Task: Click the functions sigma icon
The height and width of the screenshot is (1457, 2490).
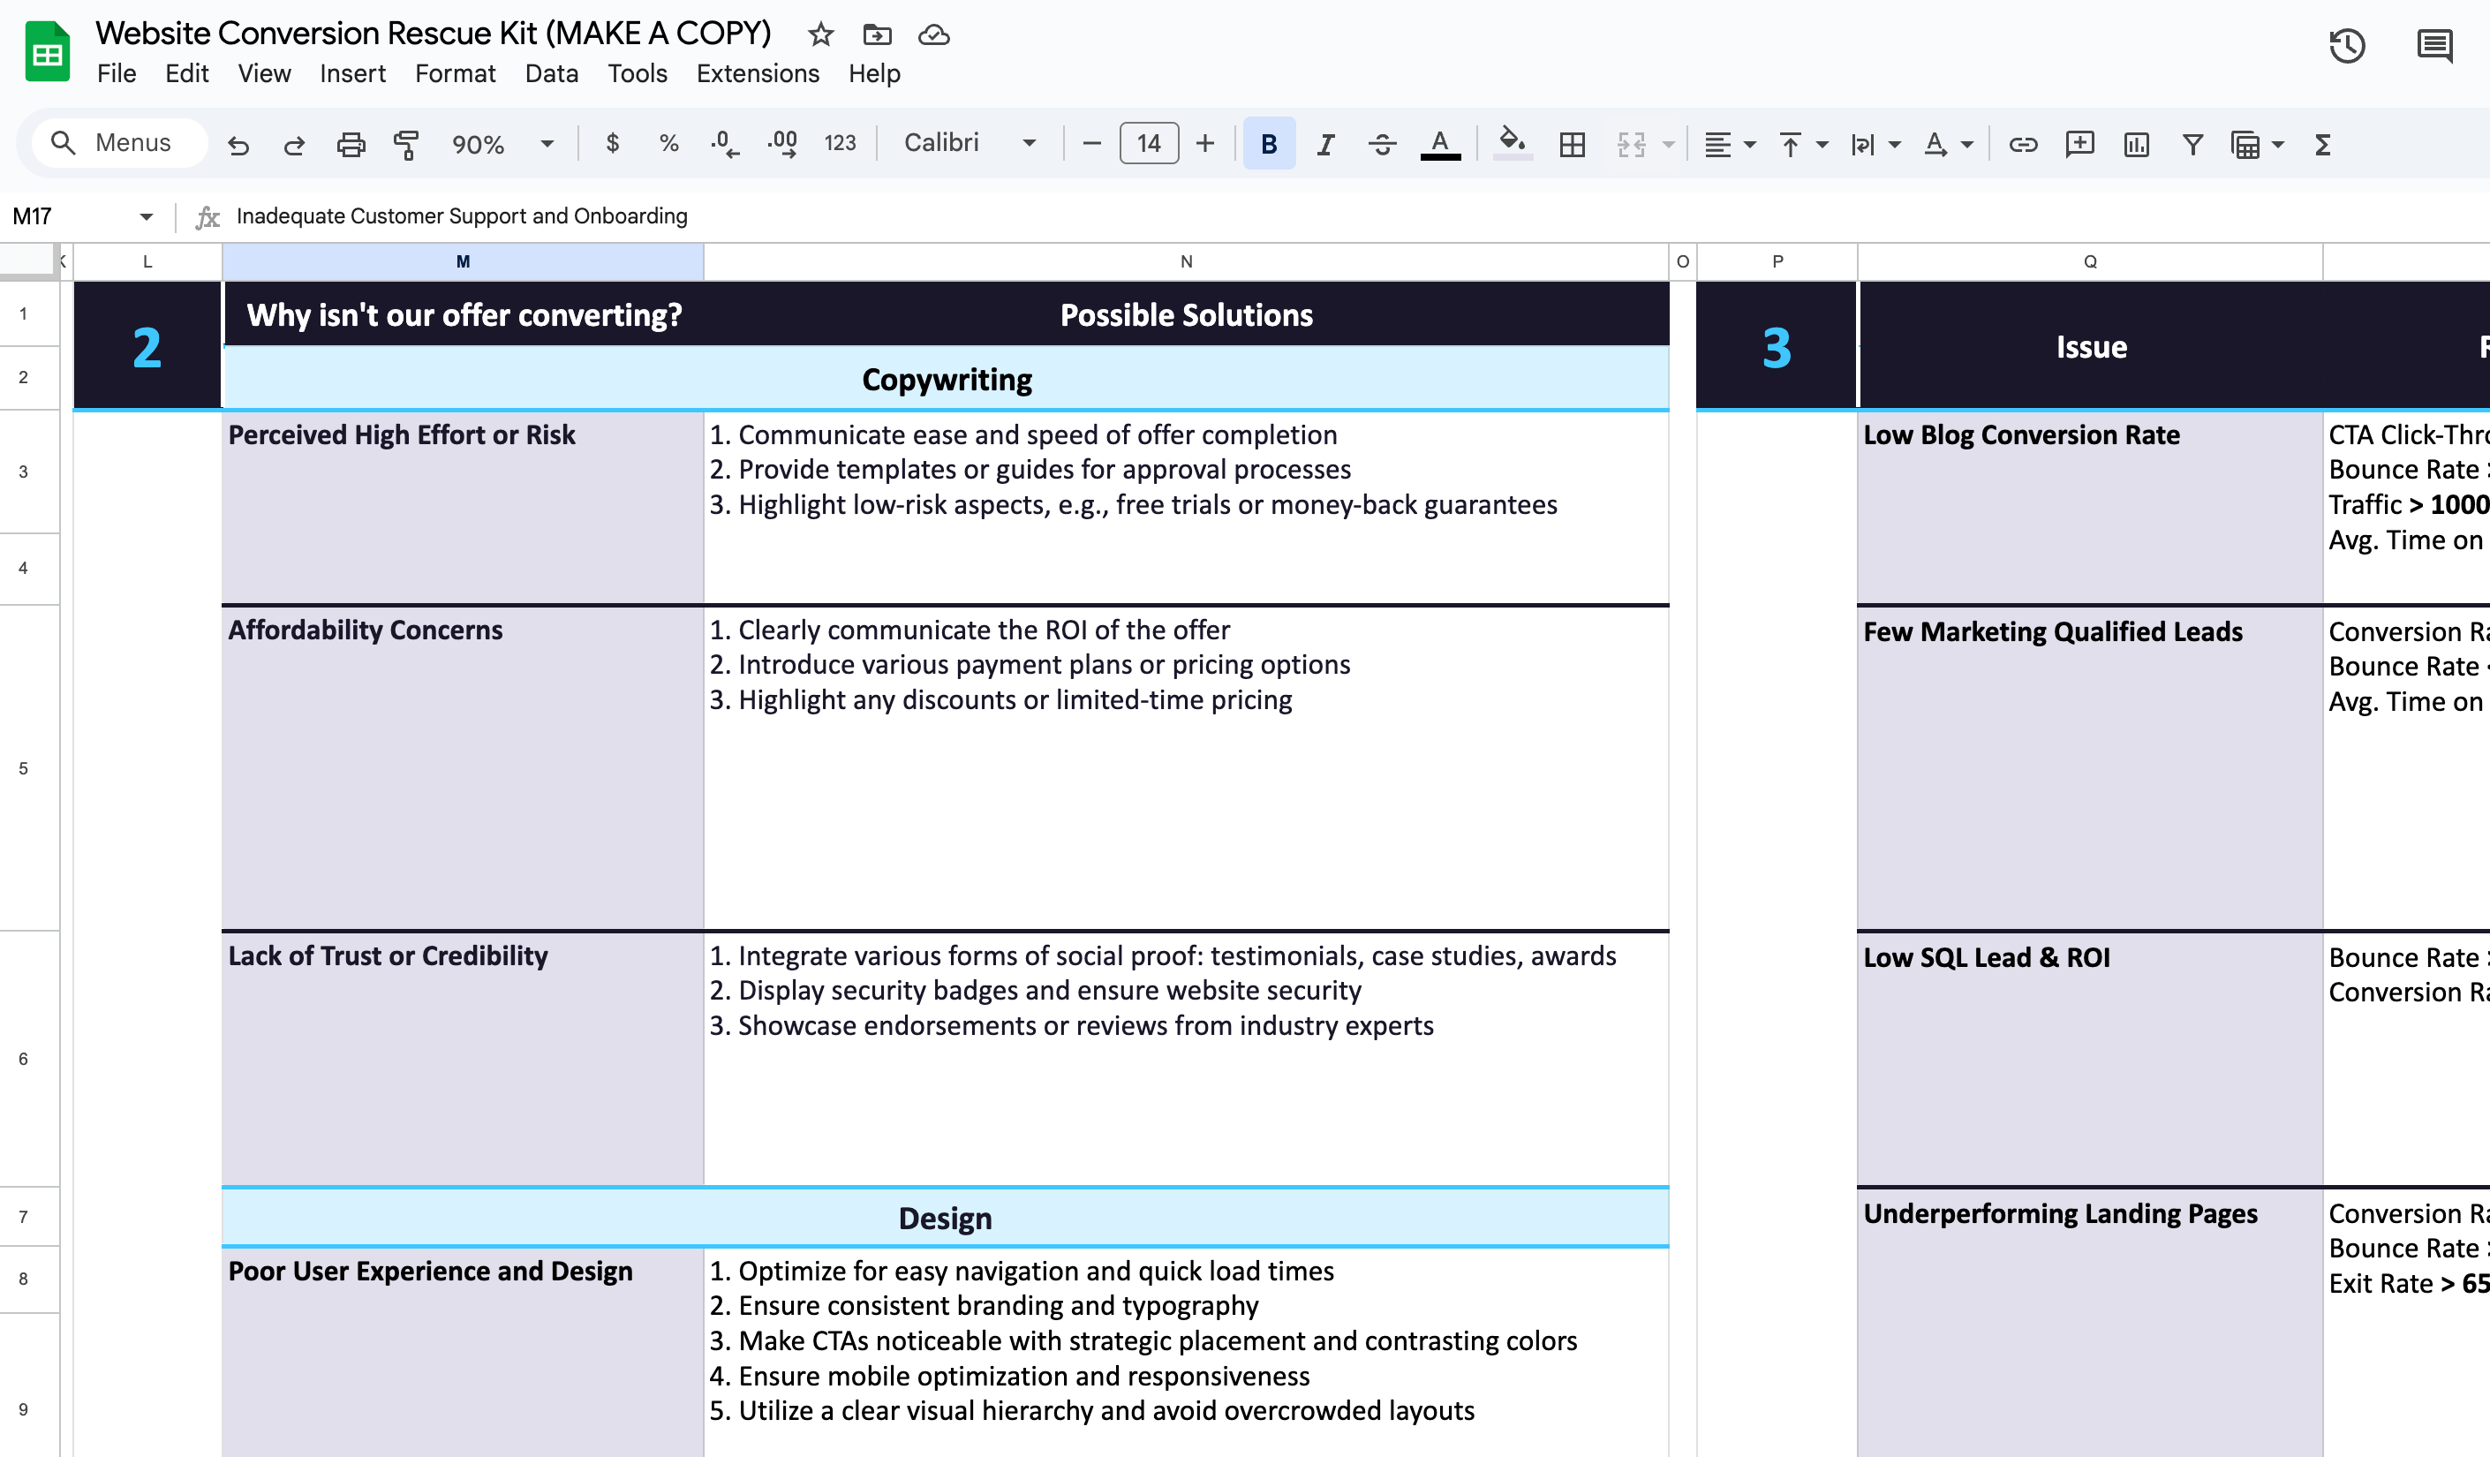Action: (2323, 144)
